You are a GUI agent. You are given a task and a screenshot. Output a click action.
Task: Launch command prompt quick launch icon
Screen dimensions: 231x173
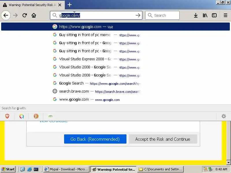[x=36, y=169]
